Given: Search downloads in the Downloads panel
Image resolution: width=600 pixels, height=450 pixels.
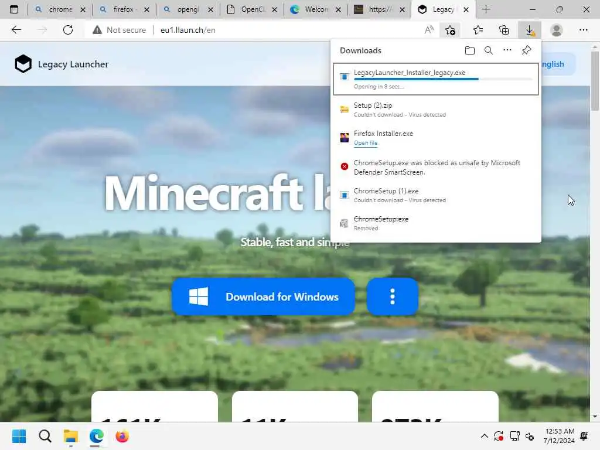Looking at the screenshot, I should tap(488, 50).
